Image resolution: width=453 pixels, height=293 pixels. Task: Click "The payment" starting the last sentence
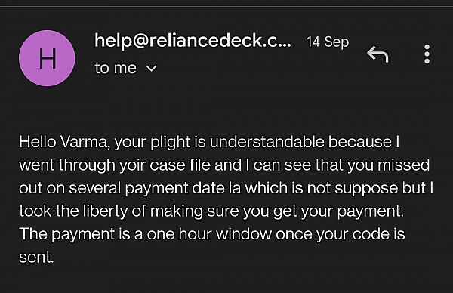tap(67, 234)
